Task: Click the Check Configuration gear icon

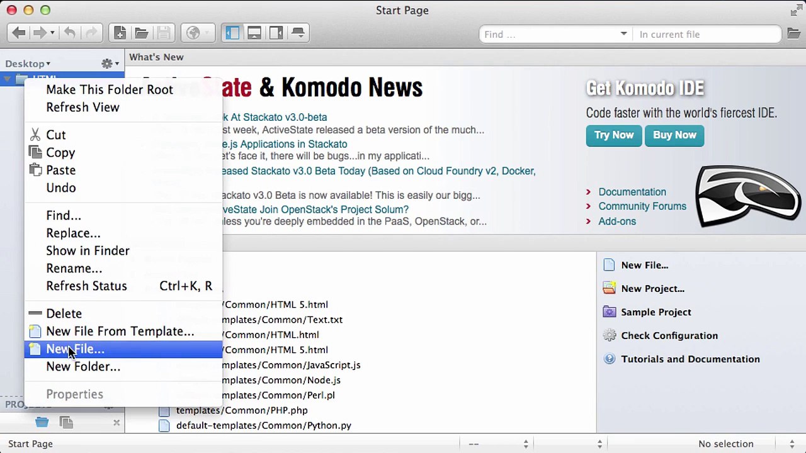Action: click(609, 335)
